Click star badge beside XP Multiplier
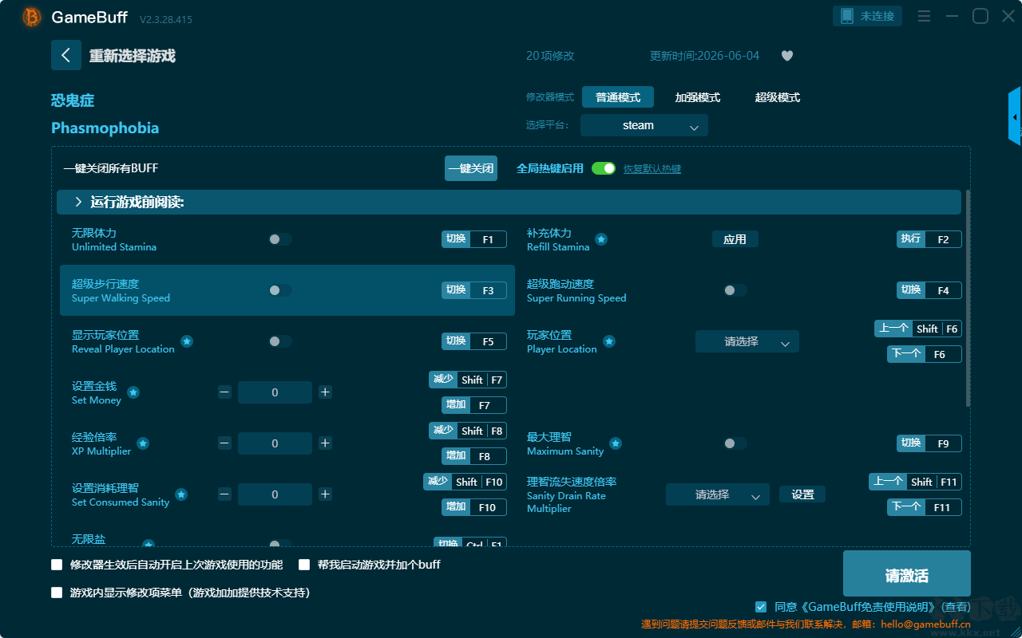 tap(143, 443)
